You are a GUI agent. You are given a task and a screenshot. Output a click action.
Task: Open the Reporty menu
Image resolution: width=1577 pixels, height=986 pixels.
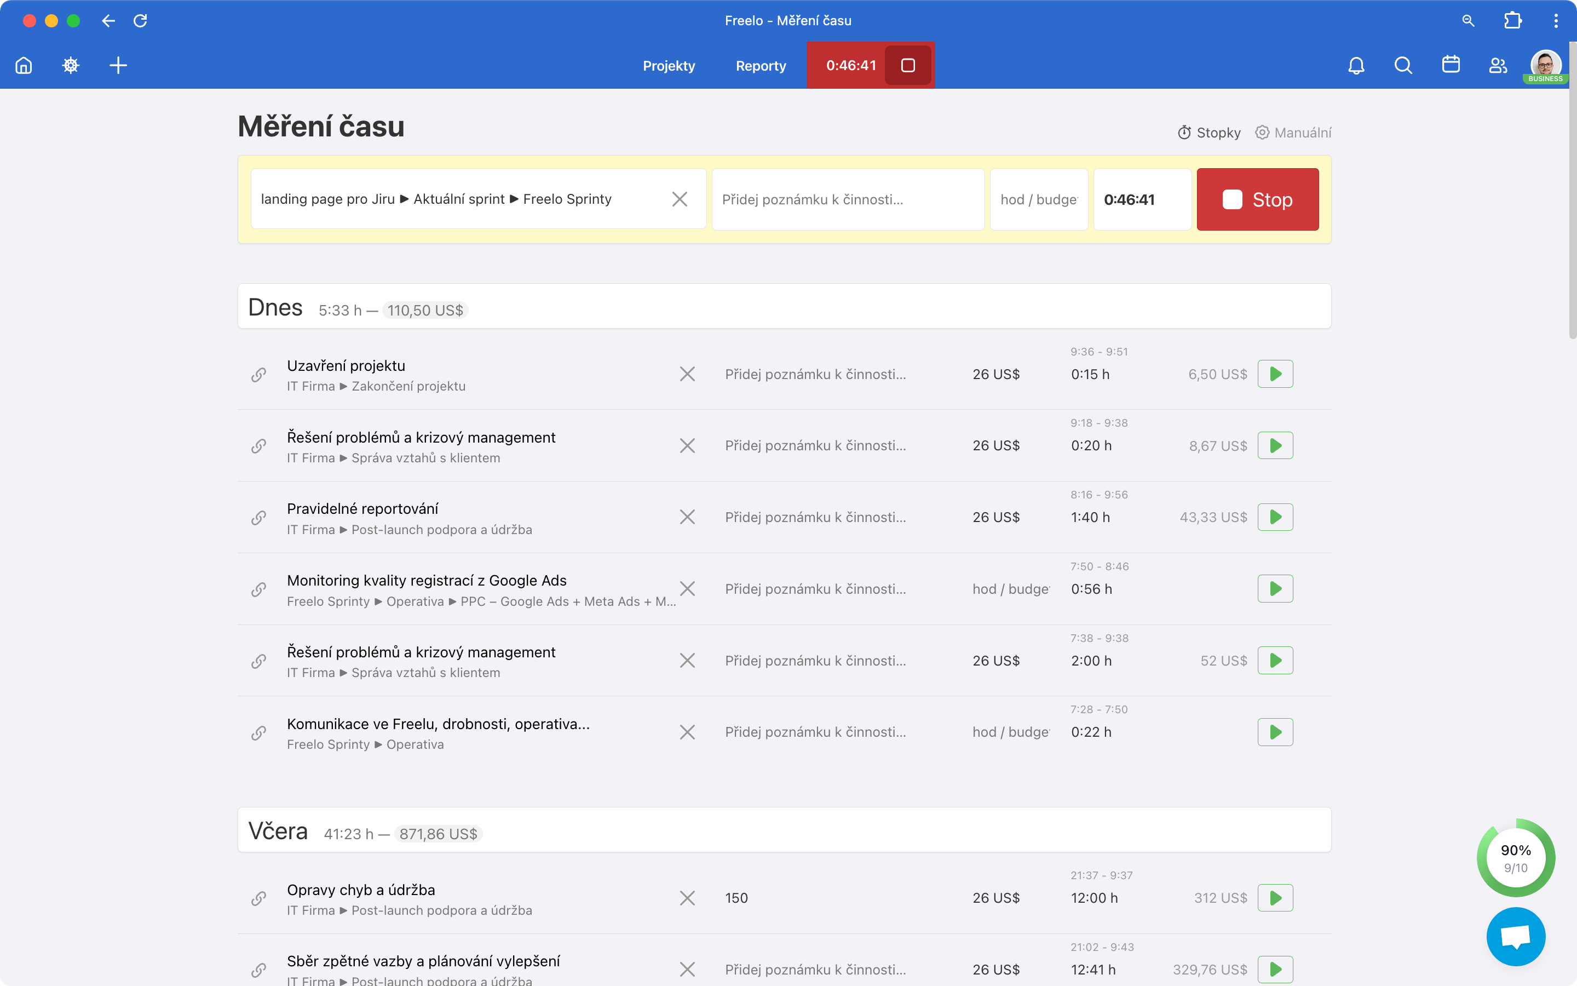[761, 66]
